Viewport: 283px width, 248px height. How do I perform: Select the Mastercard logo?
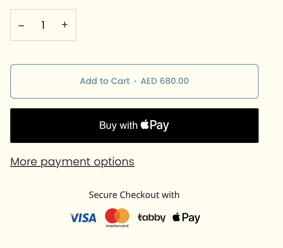[x=117, y=218]
